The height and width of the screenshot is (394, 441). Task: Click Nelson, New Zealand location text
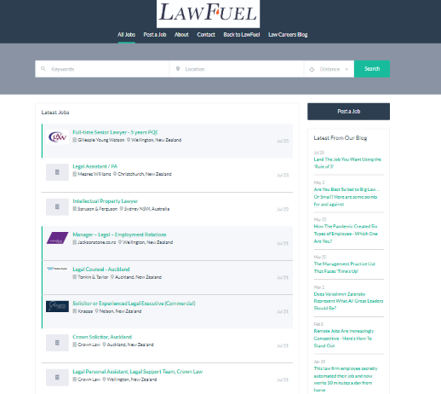click(120, 311)
